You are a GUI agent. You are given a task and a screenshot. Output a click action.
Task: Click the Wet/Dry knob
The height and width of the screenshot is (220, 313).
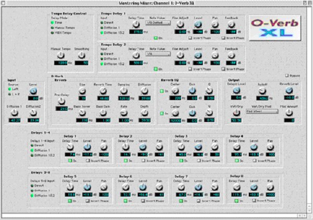tap(236, 113)
